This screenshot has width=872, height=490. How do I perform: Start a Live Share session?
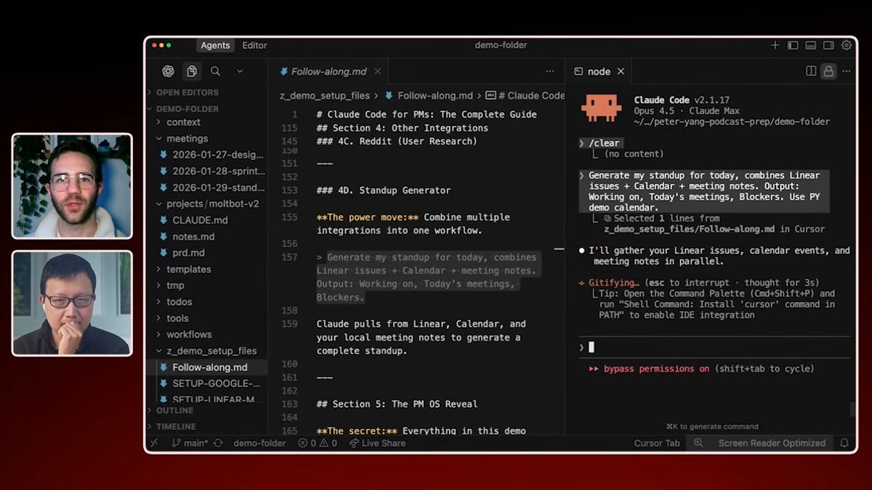376,443
